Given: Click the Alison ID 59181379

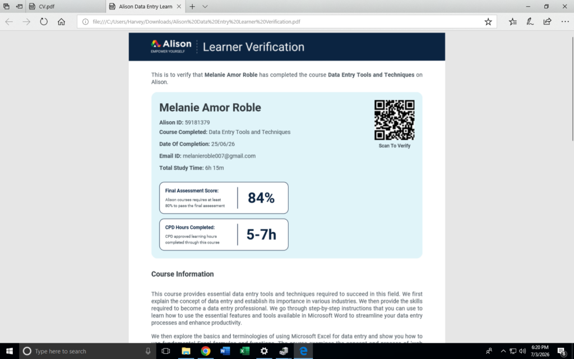Looking at the screenshot, I should pos(197,122).
